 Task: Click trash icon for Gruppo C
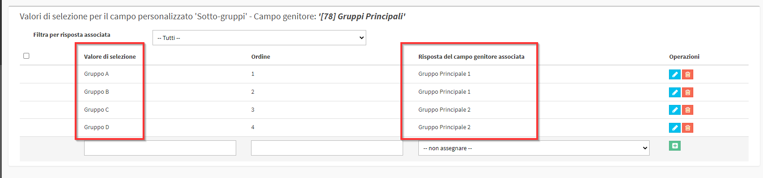coord(687,110)
